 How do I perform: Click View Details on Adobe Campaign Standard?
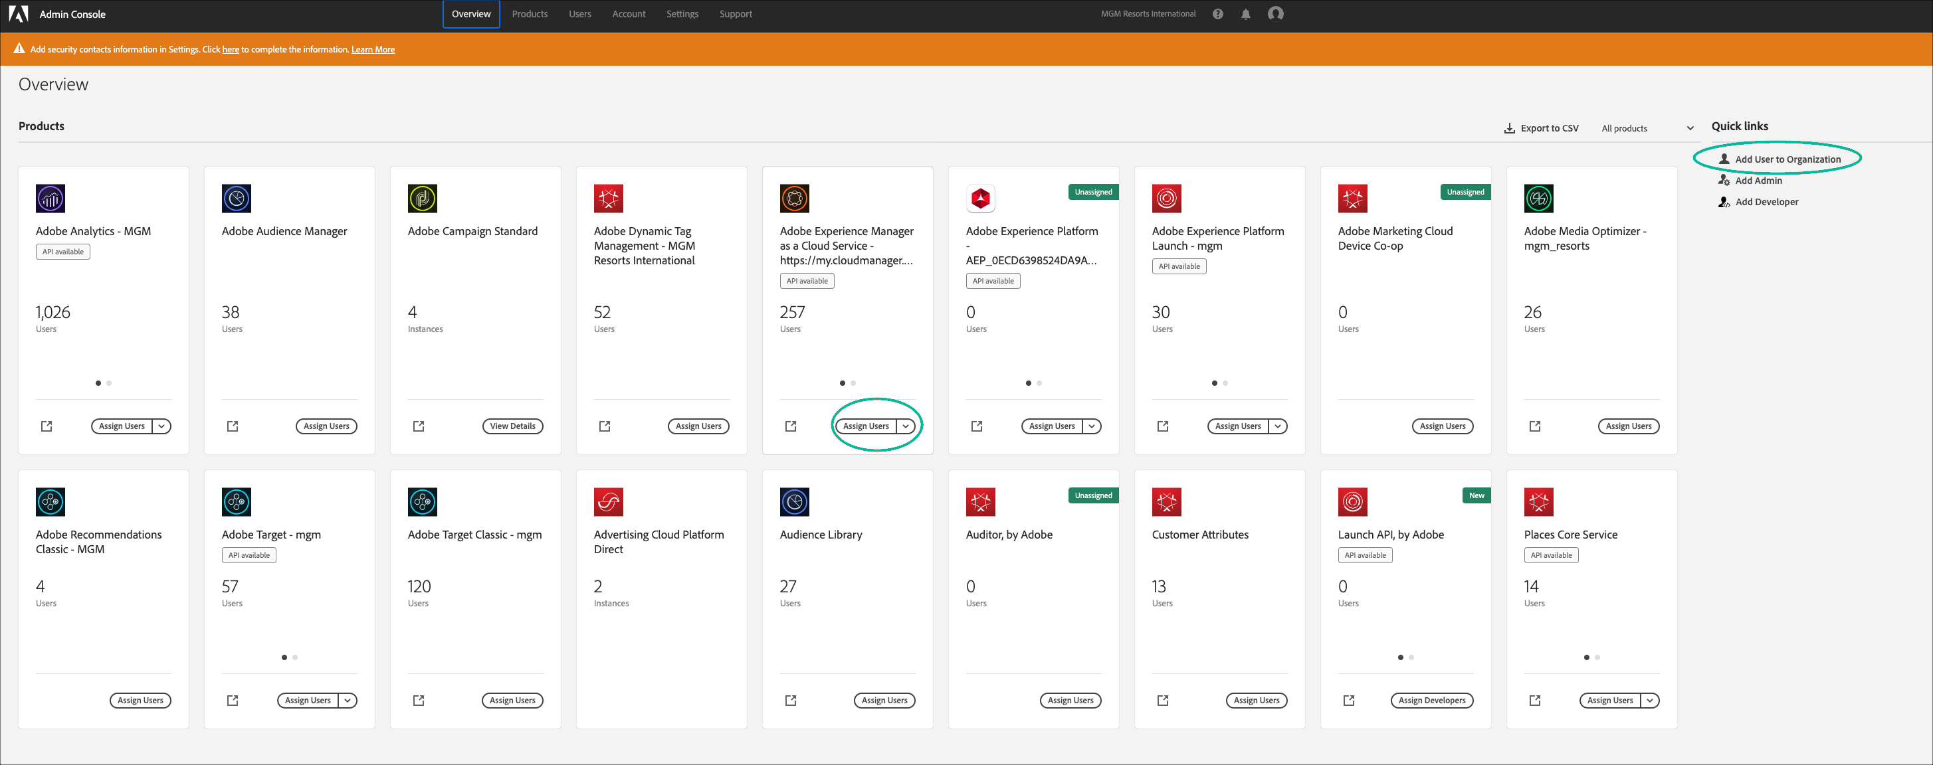pos(512,426)
